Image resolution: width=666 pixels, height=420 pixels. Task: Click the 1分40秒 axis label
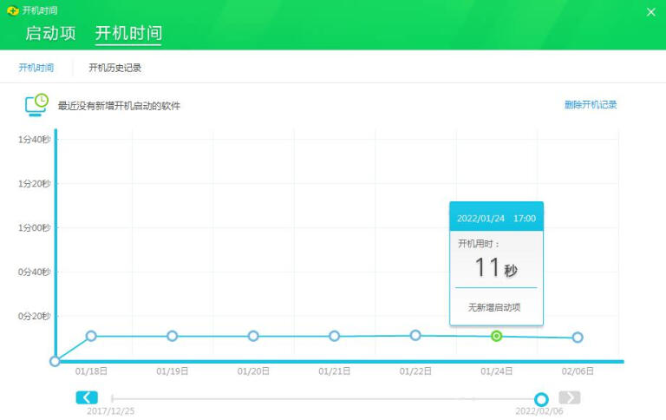(x=34, y=140)
